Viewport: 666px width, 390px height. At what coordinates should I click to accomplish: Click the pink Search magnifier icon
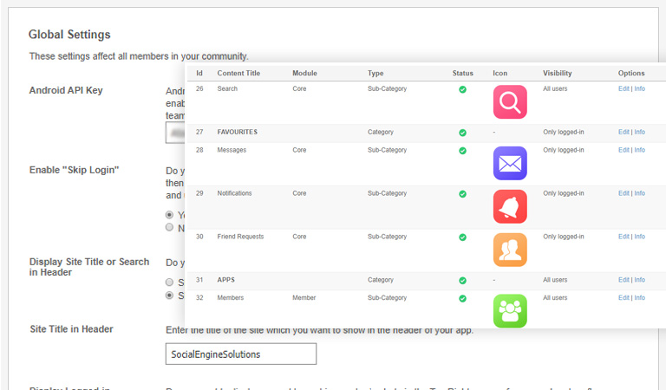510,102
